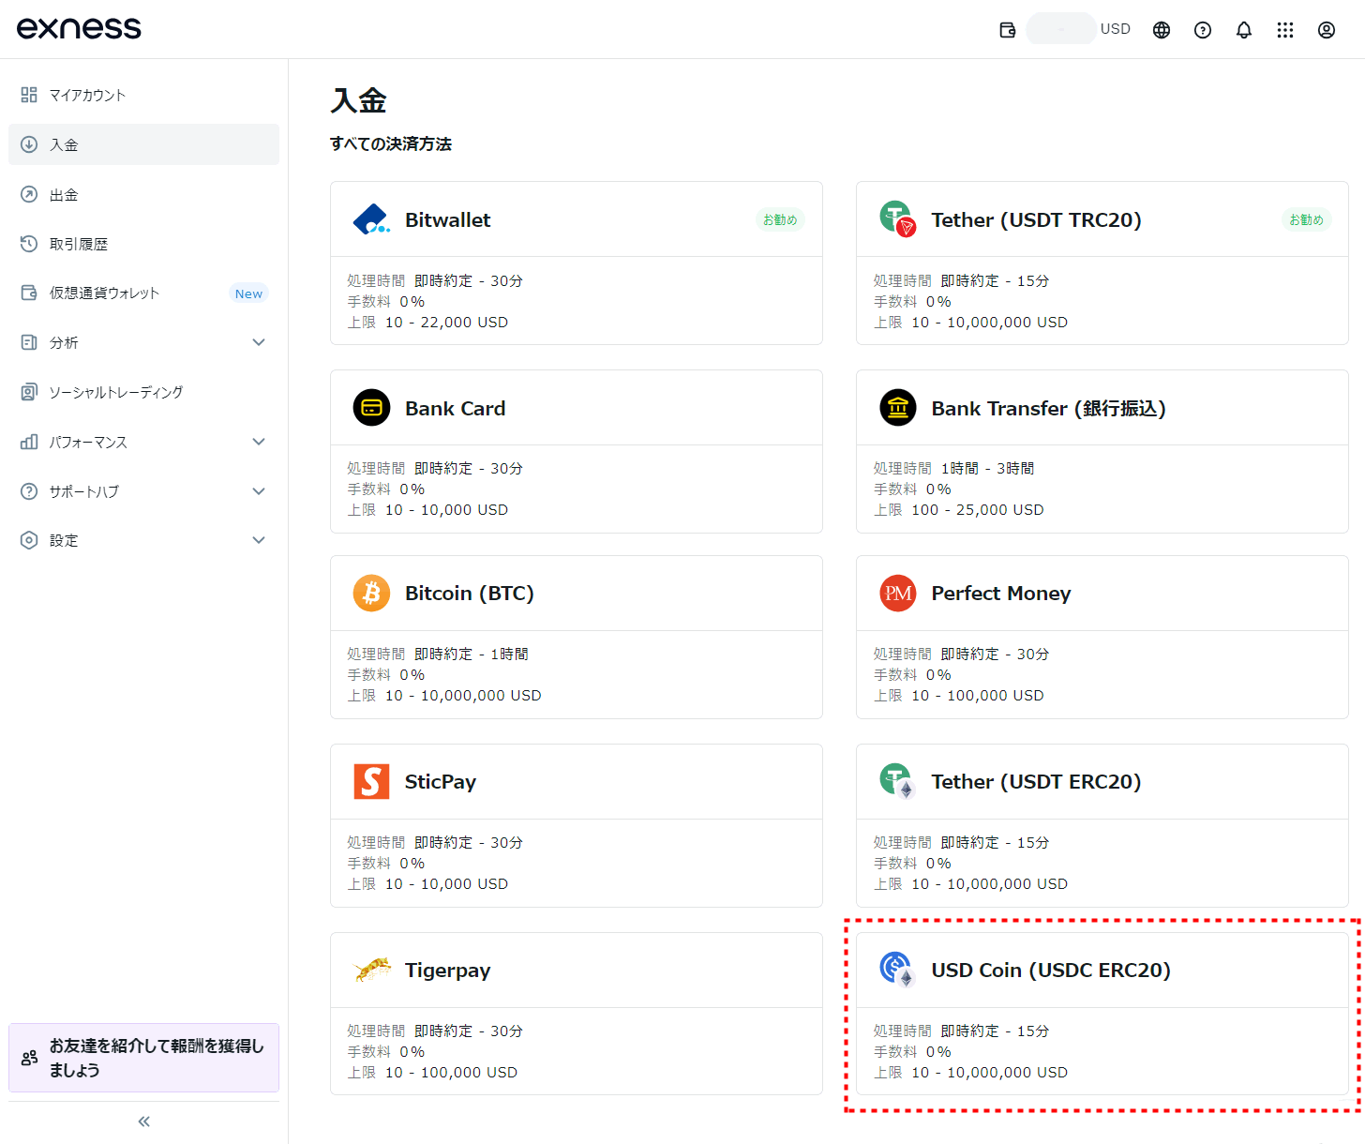1365x1144 pixels.
Task: Click the Tether TRC20 logo icon
Action: 898,219
